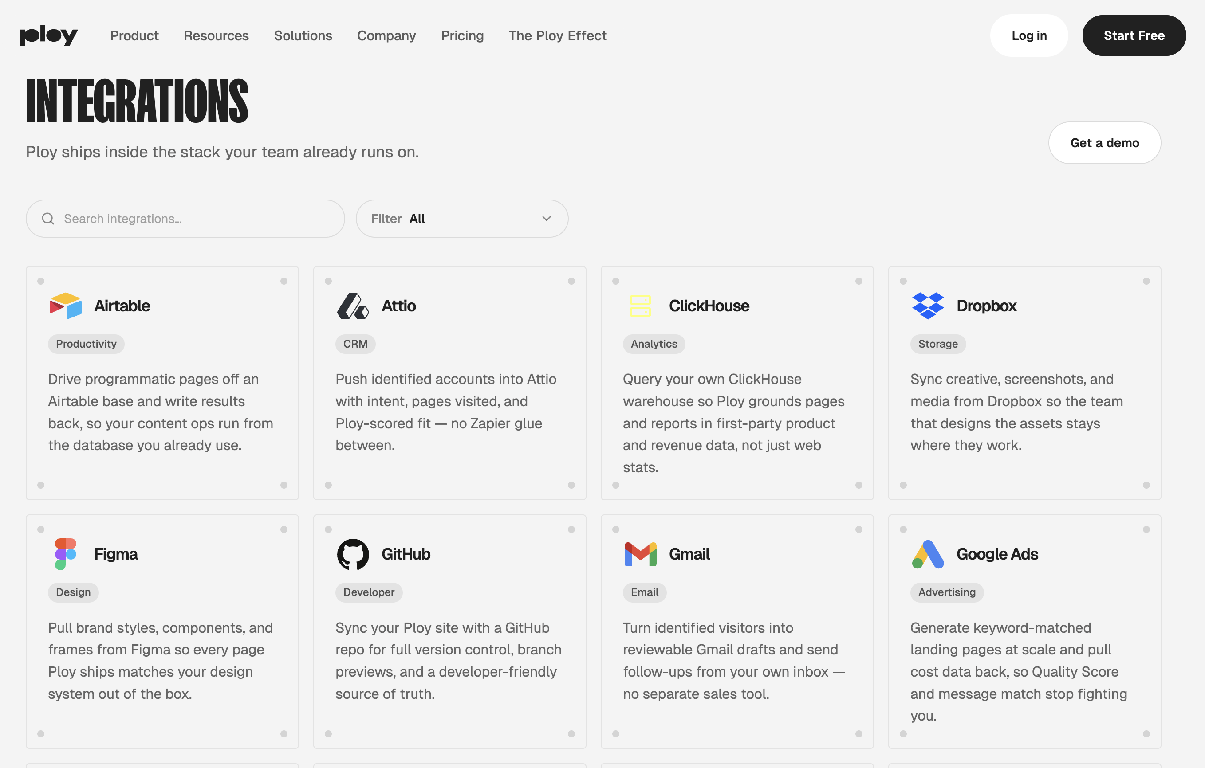Open The Ploy Effect nav item
Viewport: 1205px width, 768px height.
point(557,35)
